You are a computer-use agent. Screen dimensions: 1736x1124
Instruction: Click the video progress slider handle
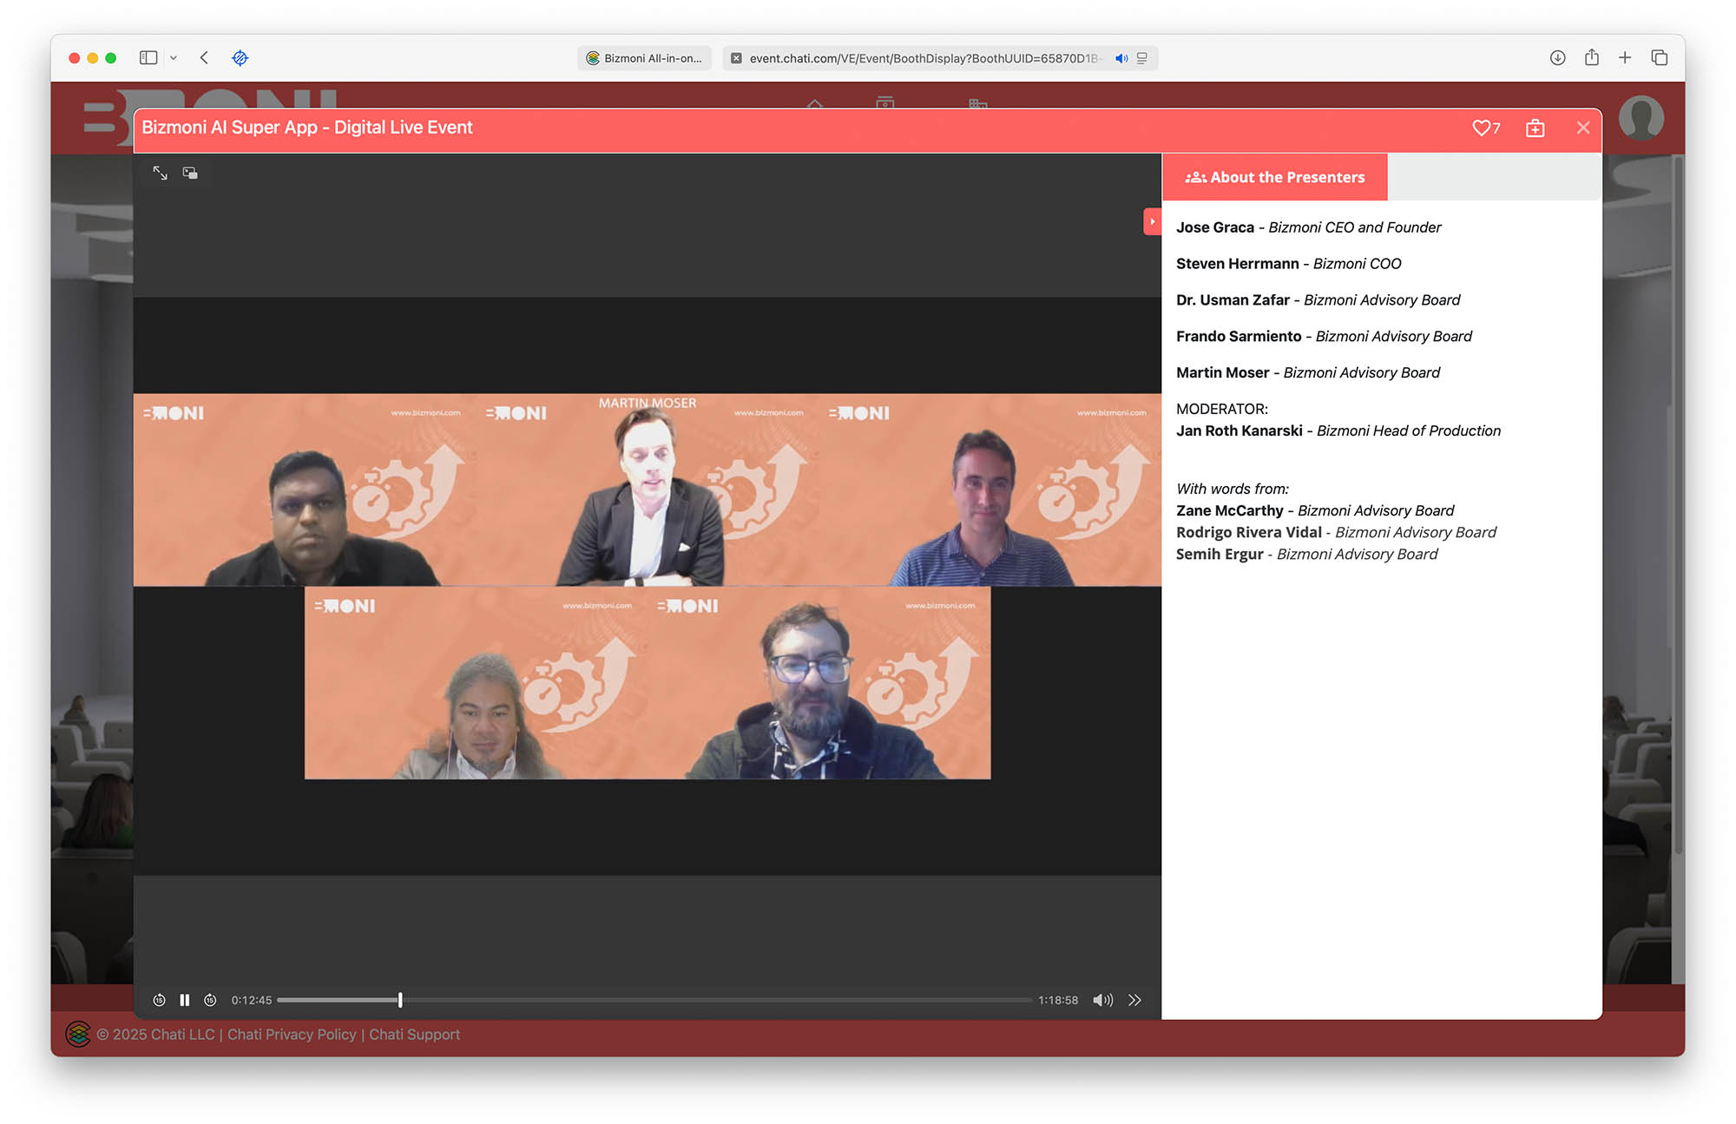point(400,1000)
